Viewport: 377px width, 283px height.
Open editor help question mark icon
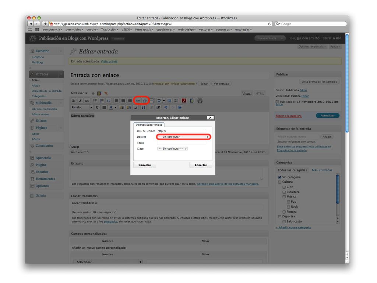[180, 107]
